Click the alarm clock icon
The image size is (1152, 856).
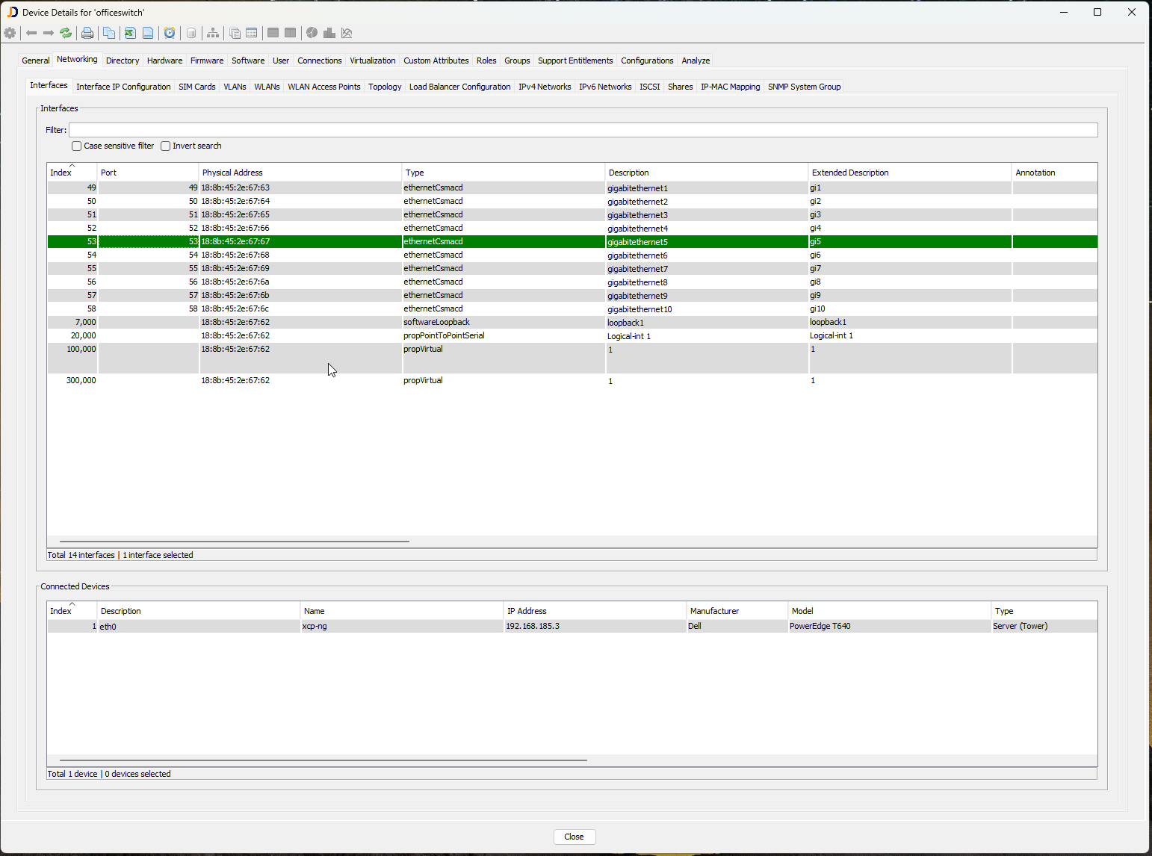(x=170, y=33)
